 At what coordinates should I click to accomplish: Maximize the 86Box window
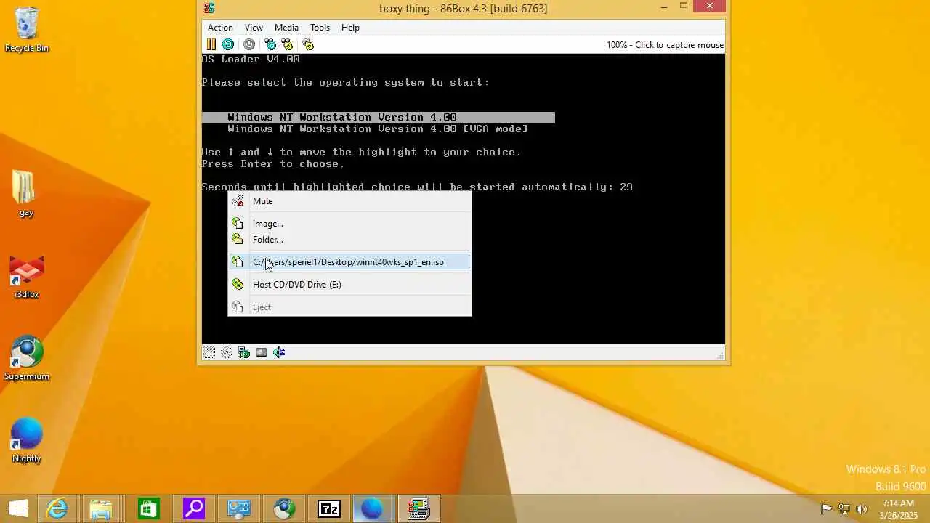point(683,7)
